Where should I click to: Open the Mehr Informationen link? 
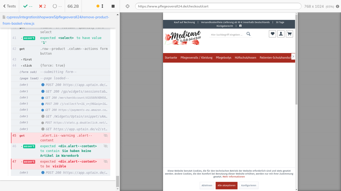point(234,177)
